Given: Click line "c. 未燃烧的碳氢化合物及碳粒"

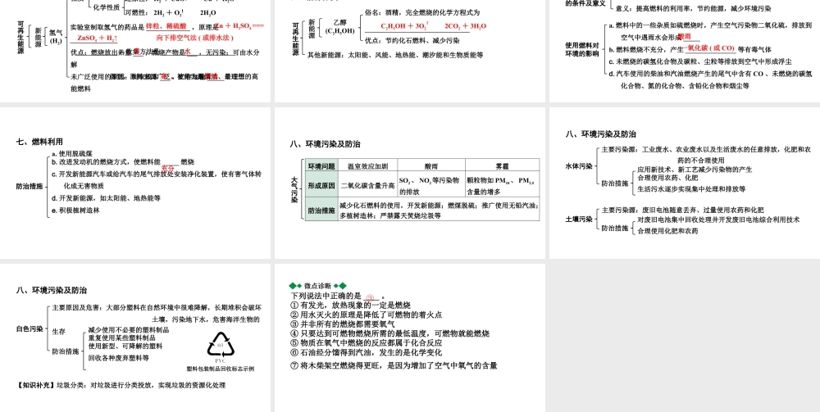Looking at the screenshot, I should [x=699, y=61].
